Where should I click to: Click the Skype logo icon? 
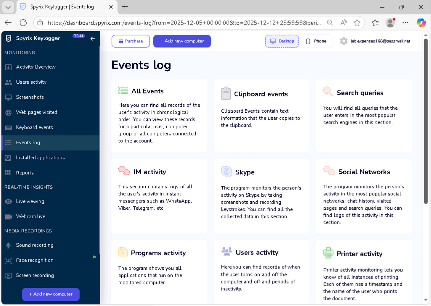pos(226,171)
